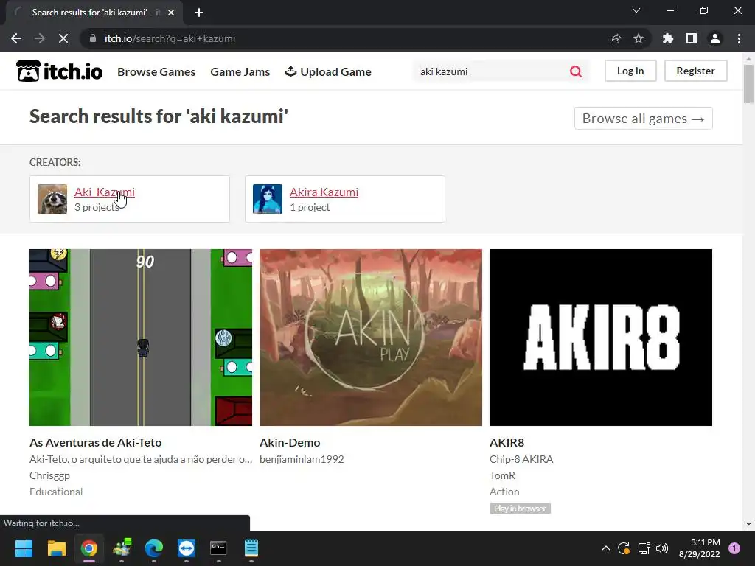This screenshot has height=566, width=755.
Task: Click the Register button
Action: [696, 71]
